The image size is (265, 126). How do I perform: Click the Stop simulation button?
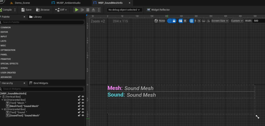(88, 10)
